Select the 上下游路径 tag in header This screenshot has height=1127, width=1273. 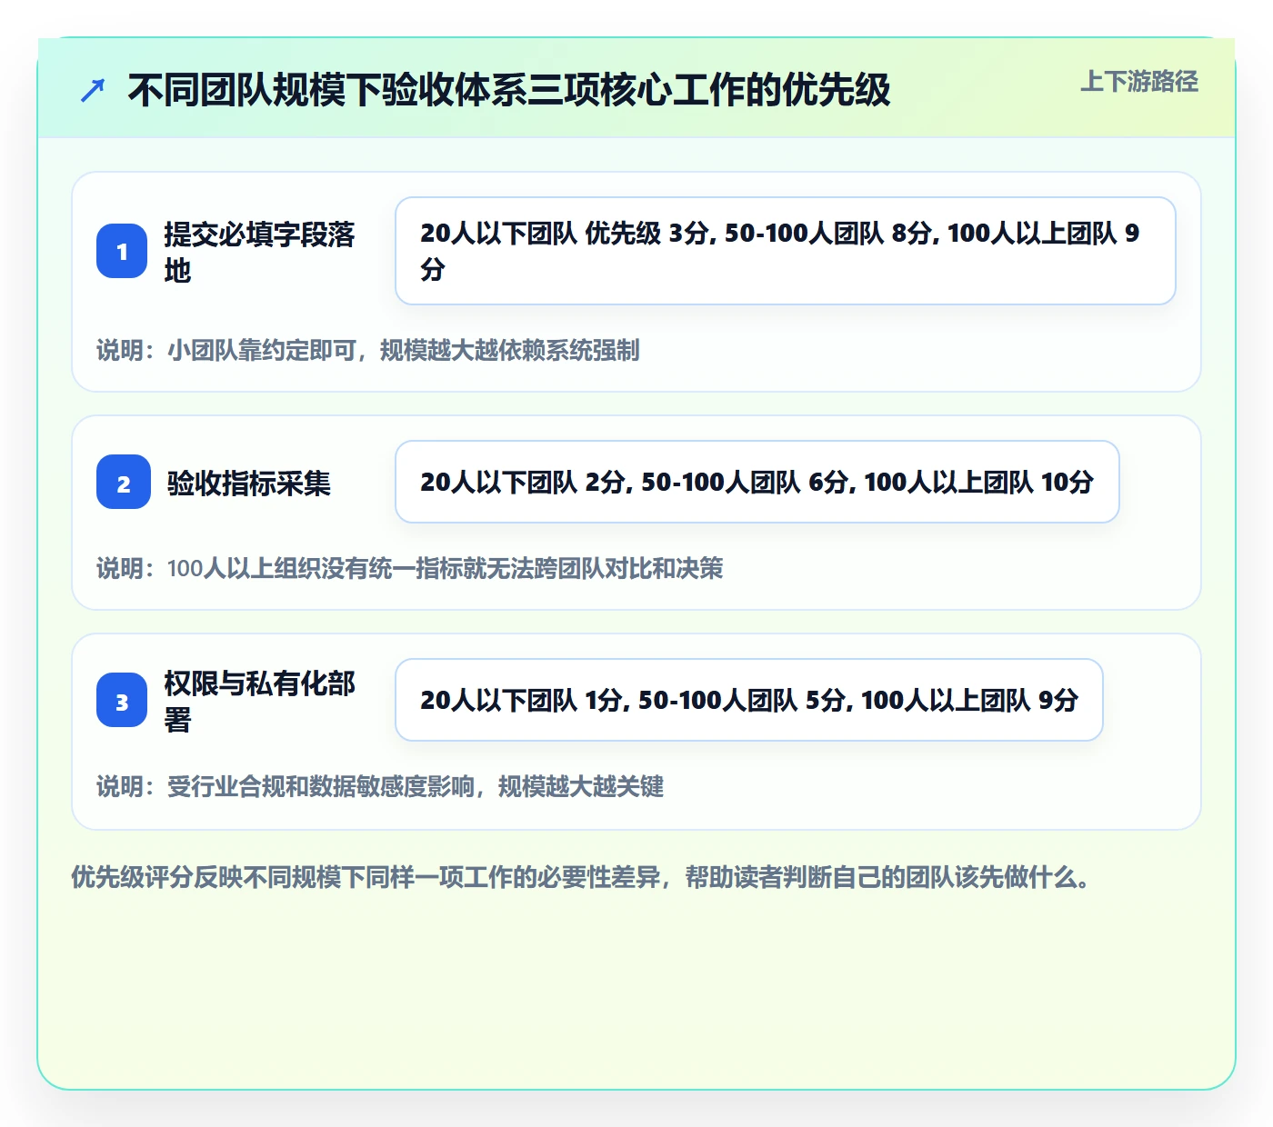point(1139,82)
